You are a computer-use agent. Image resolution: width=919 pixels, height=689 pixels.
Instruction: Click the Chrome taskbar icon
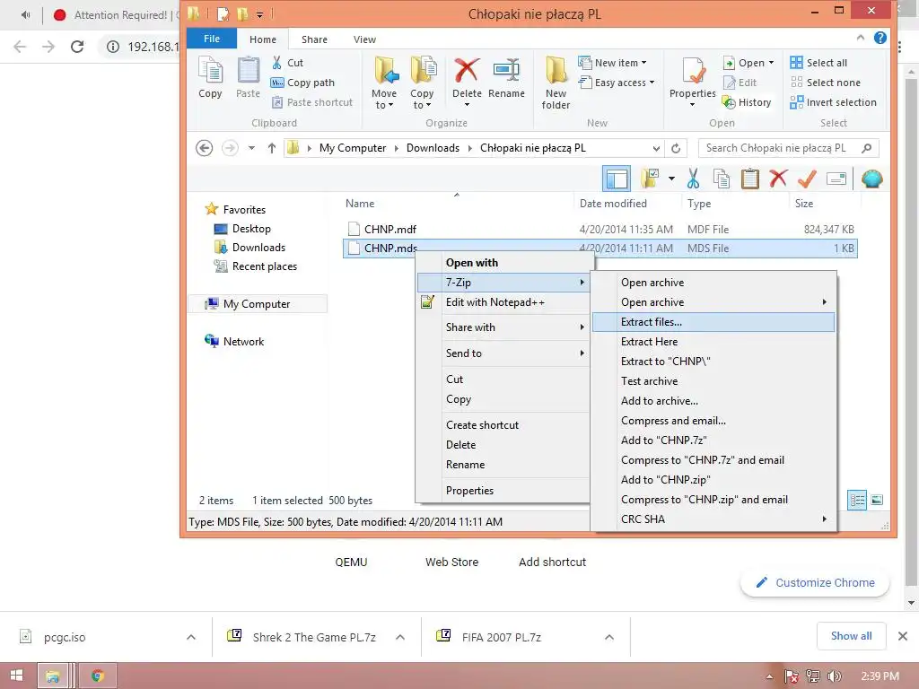98,676
